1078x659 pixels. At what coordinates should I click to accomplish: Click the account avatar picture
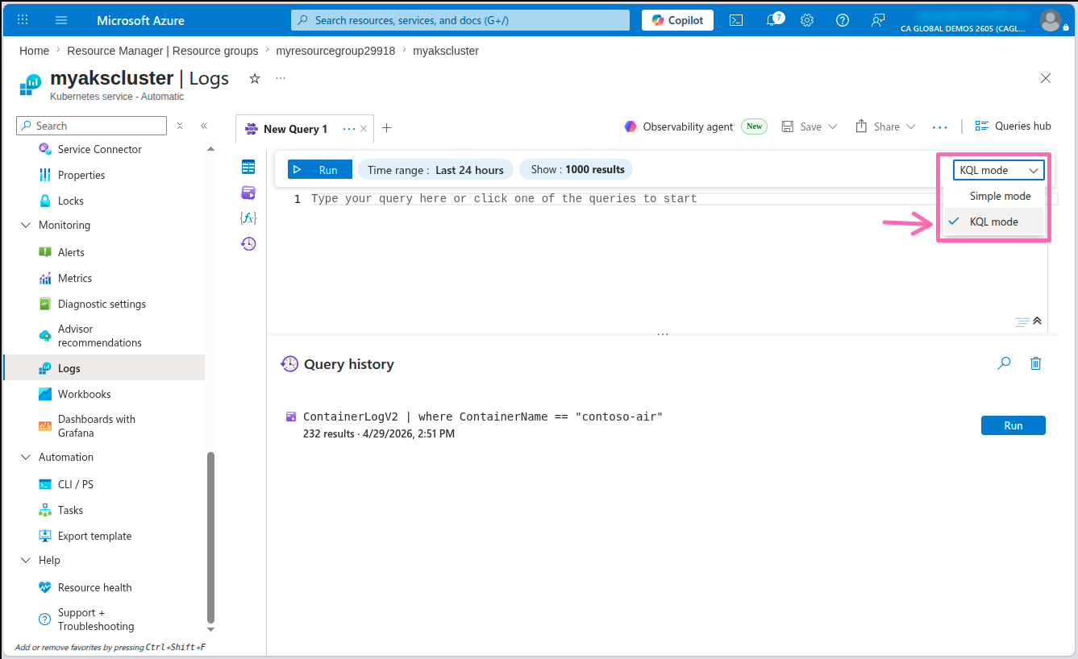[x=1050, y=20]
